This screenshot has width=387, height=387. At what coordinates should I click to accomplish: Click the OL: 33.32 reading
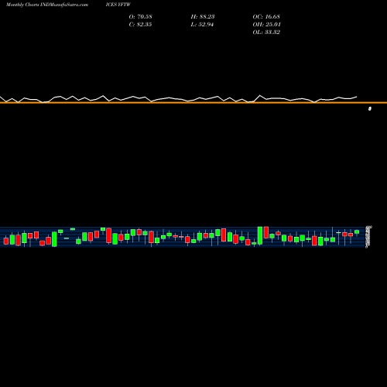266,32
